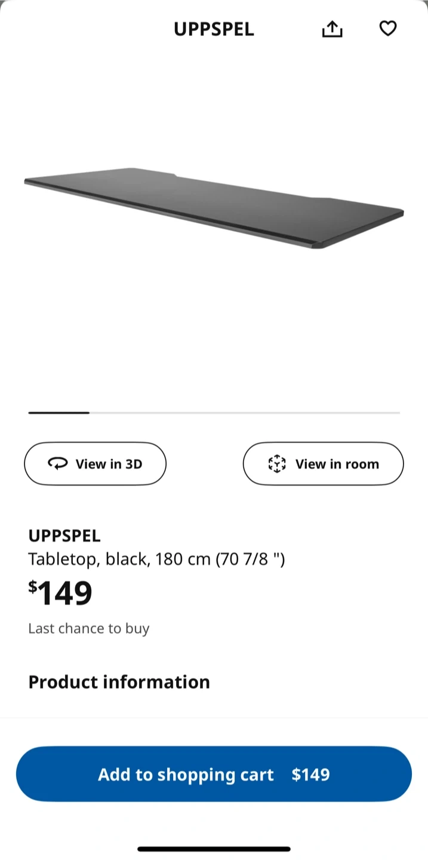Screen dimensions: 428x860
Task: Expand the Product information section
Action: [119, 682]
